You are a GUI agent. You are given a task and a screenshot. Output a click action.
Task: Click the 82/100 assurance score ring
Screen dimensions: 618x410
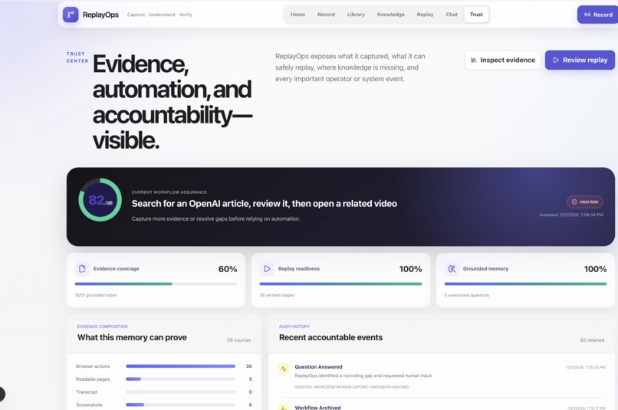100,200
